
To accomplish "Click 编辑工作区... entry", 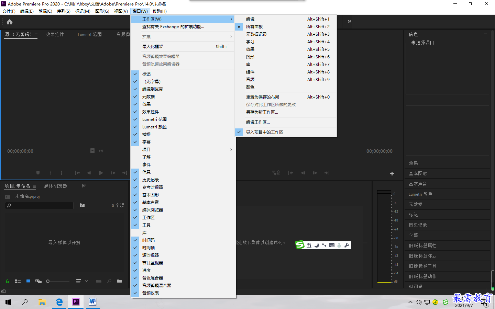I will pyautogui.click(x=286, y=122).
